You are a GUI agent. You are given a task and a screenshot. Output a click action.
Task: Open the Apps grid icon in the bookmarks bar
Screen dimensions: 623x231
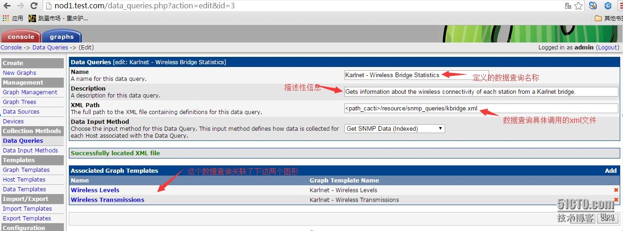tap(6, 18)
